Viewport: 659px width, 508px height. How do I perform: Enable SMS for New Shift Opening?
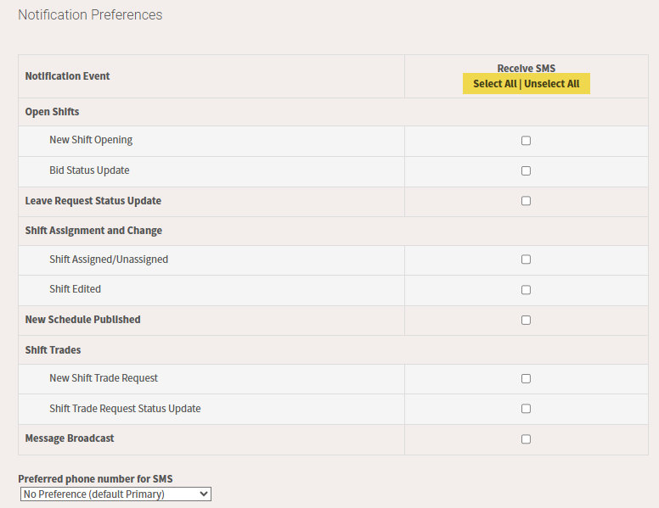[526, 141]
